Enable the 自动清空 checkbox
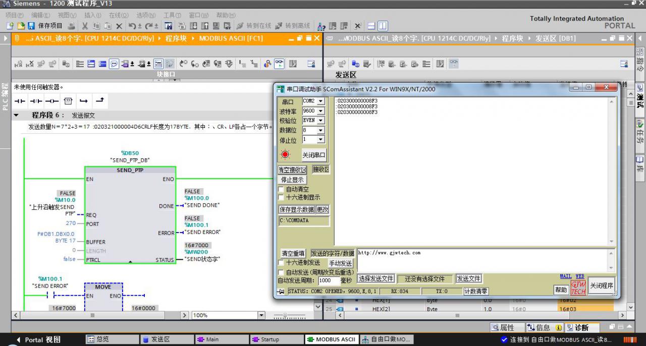The width and height of the screenshot is (646, 346). pos(282,189)
